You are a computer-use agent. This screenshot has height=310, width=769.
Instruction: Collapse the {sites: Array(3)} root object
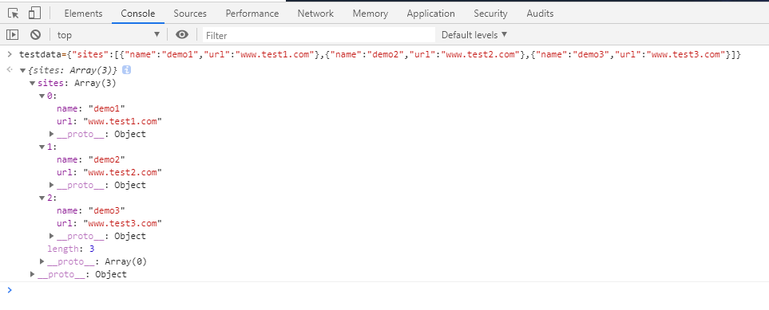coord(22,70)
